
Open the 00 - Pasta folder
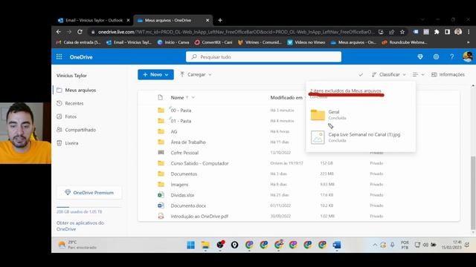pos(181,111)
